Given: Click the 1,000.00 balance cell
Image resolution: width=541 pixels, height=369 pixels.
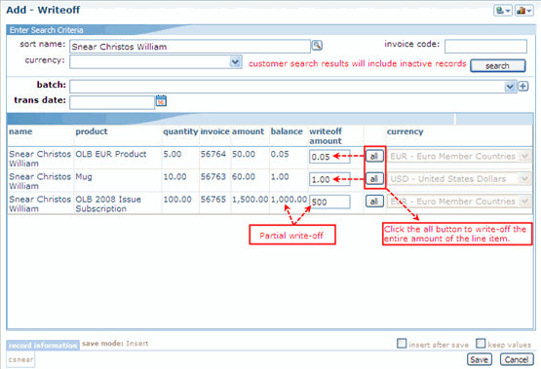Looking at the screenshot, I should click(x=289, y=200).
